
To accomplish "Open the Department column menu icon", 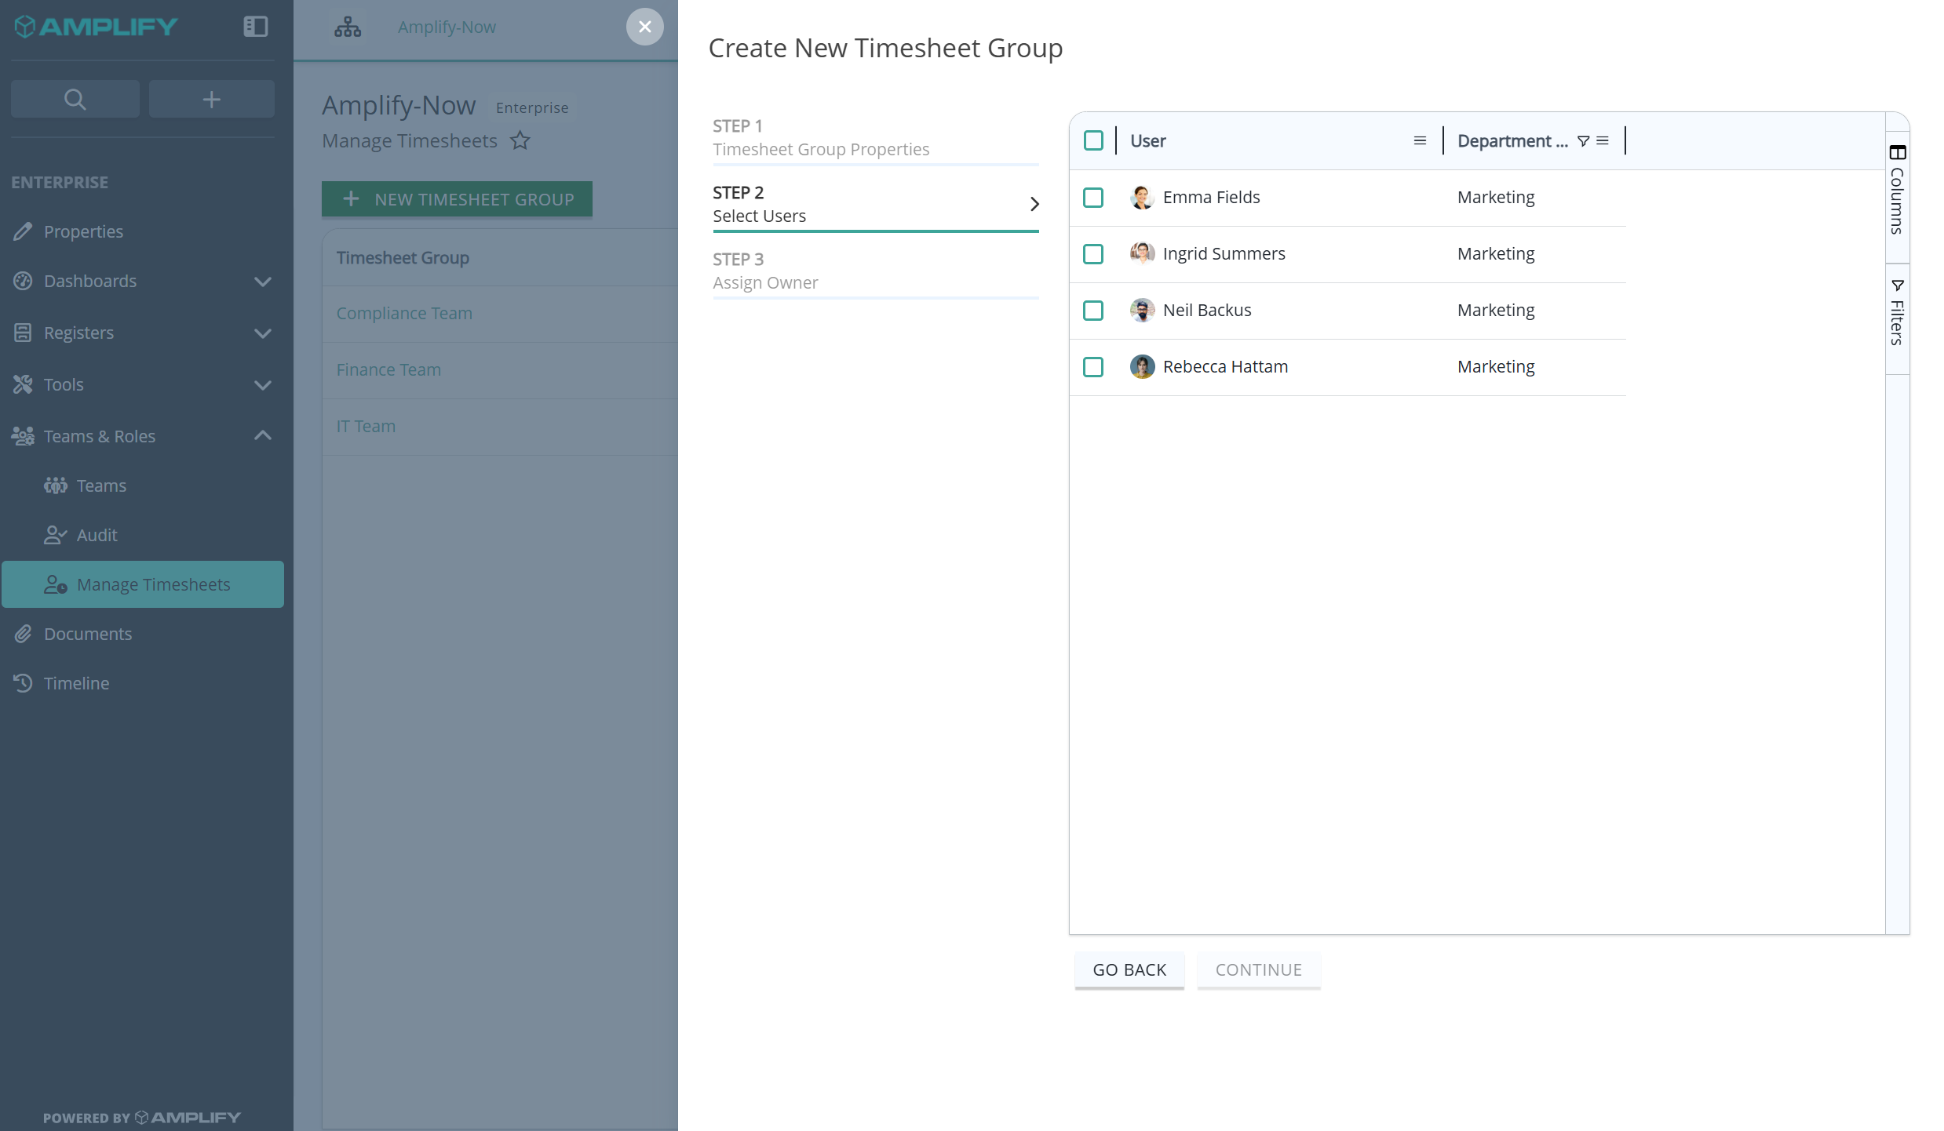I will 1603,141.
